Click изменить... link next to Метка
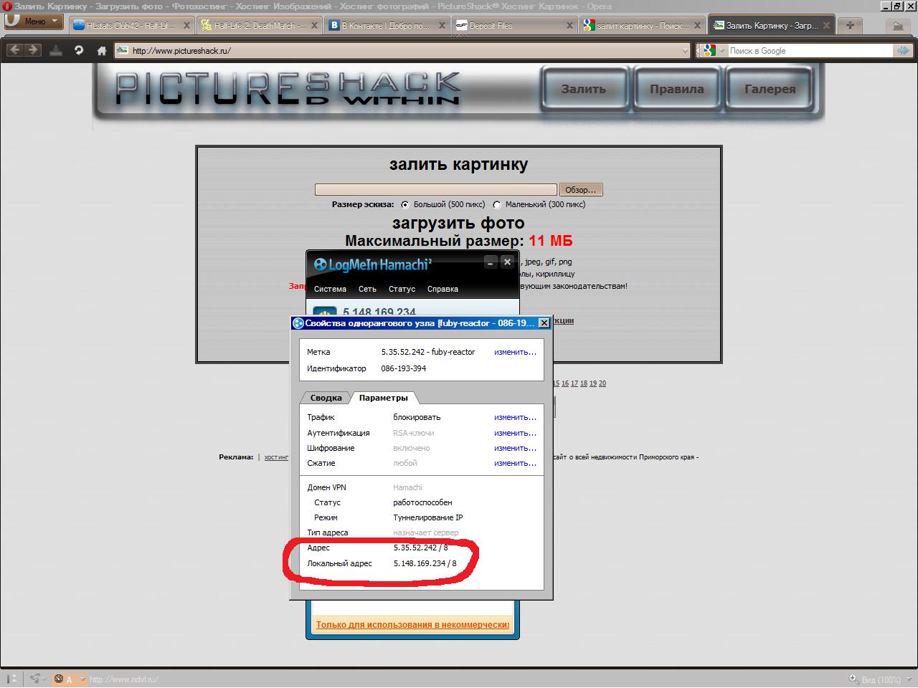The image size is (918, 688). coord(515,352)
